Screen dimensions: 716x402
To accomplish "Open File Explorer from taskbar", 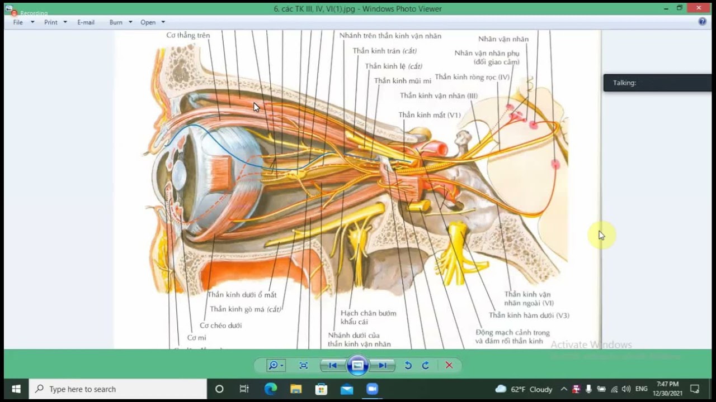I will 296,389.
